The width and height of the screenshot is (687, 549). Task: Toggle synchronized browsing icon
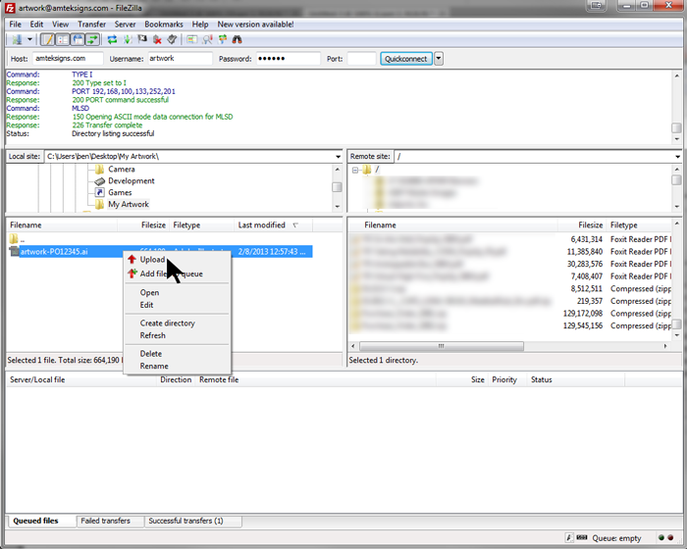pyautogui.click(x=223, y=40)
